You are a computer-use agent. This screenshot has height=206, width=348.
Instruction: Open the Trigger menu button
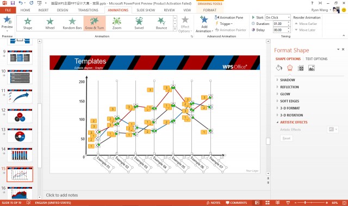tap(224, 24)
